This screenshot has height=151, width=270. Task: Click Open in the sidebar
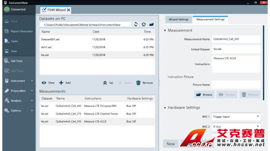tap(14, 41)
